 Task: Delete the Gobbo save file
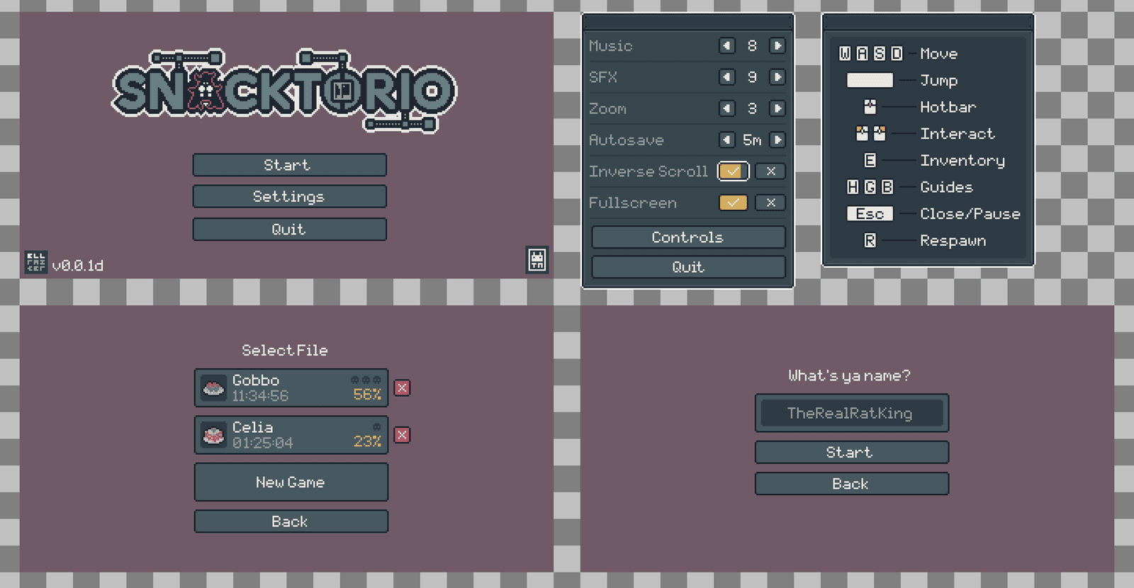coord(402,388)
